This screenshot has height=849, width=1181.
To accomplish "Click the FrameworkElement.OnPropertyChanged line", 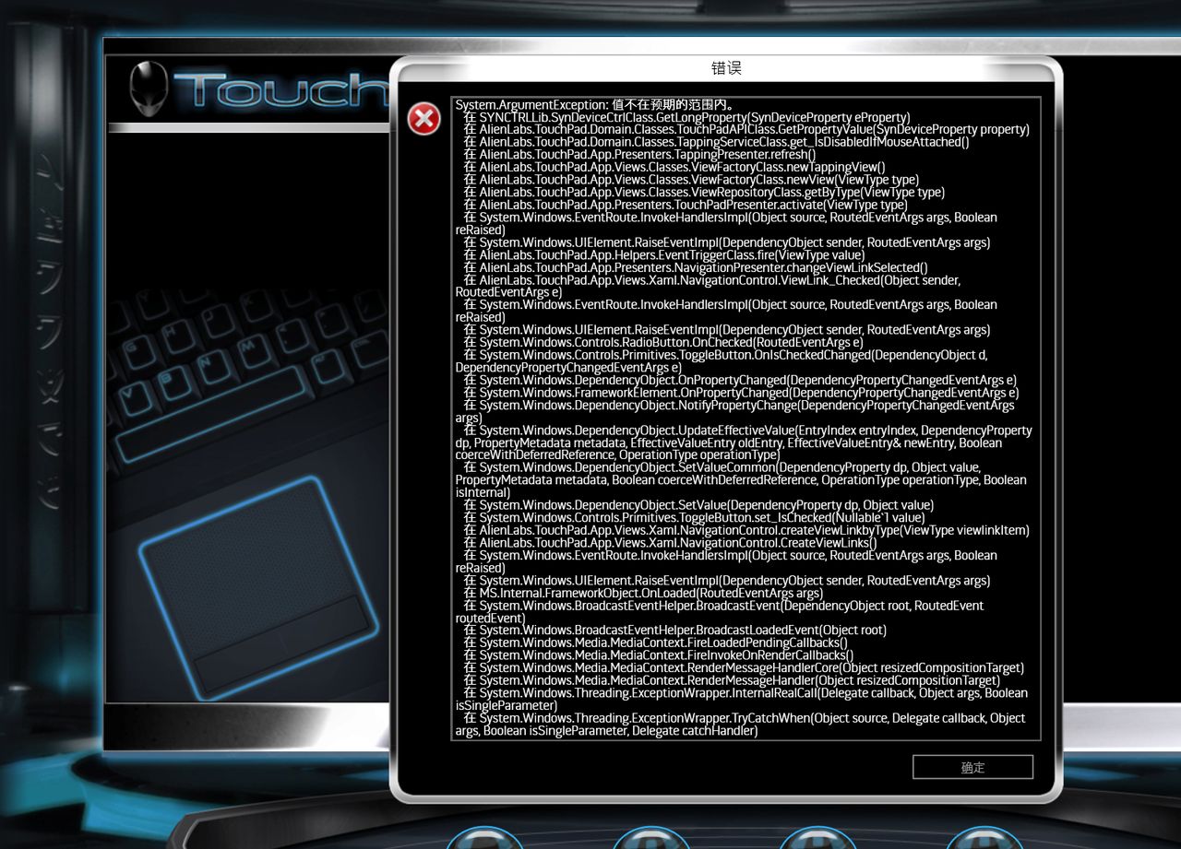I will 741,393.
